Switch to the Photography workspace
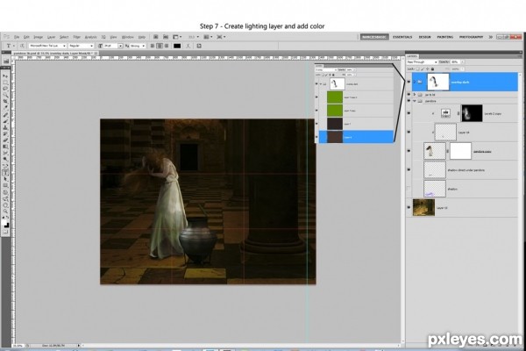The width and height of the screenshot is (526, 351). click(x=471, y=37)
